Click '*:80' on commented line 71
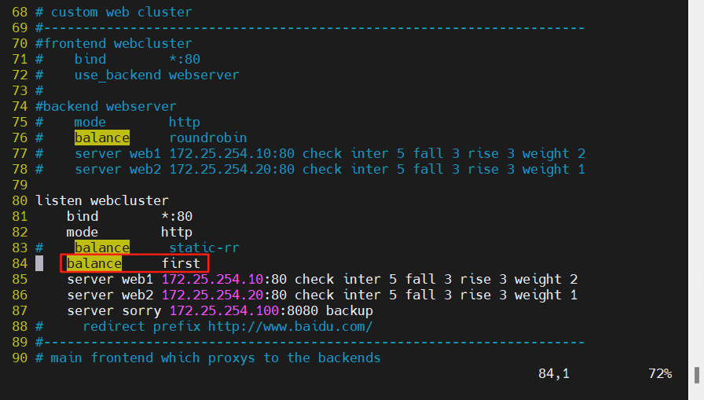The width and height of the screenshot is (704, 400). [185, 59]
